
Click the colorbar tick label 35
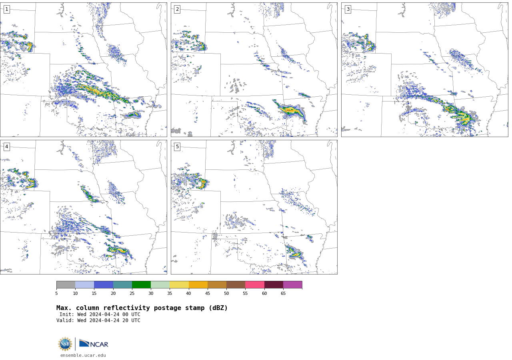click(170, 294)
